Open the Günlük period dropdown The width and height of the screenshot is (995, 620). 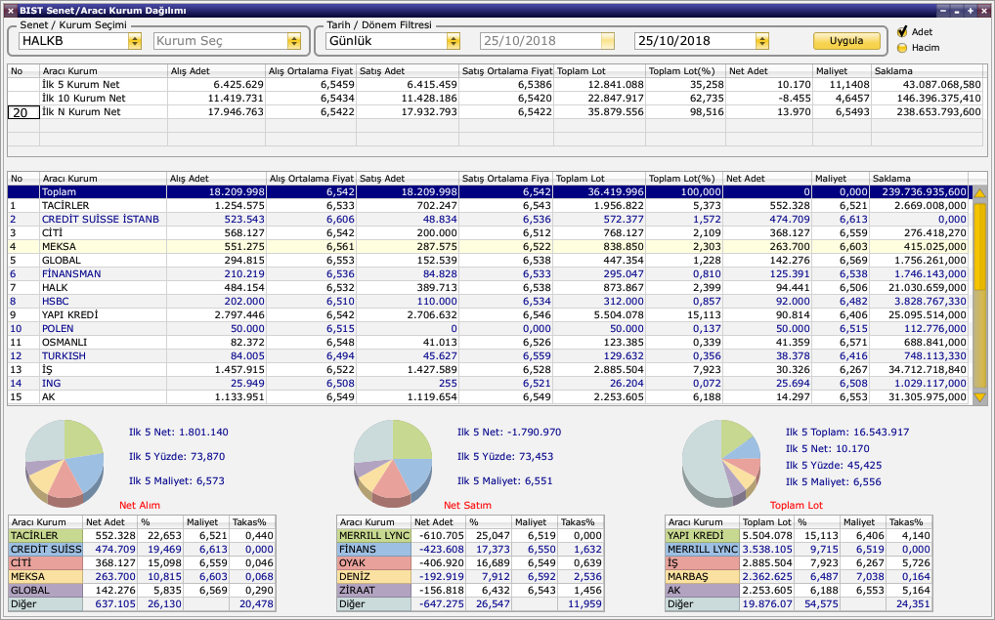(453, 41)
